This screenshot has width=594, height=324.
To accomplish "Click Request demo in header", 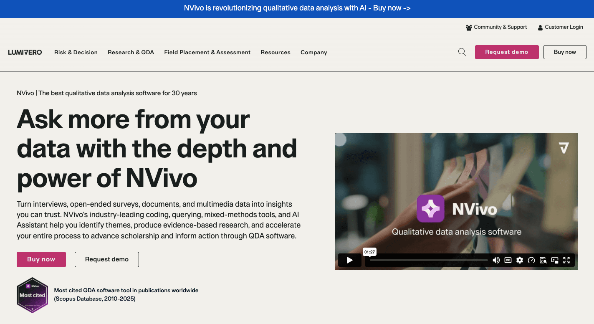I will pyautogui.click(x=507, y=52).
